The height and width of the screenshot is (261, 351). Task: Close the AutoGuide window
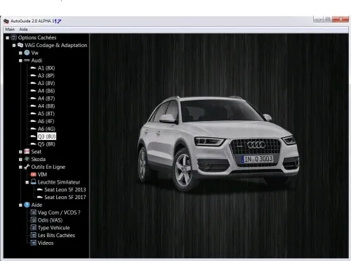tap(340, 20)
